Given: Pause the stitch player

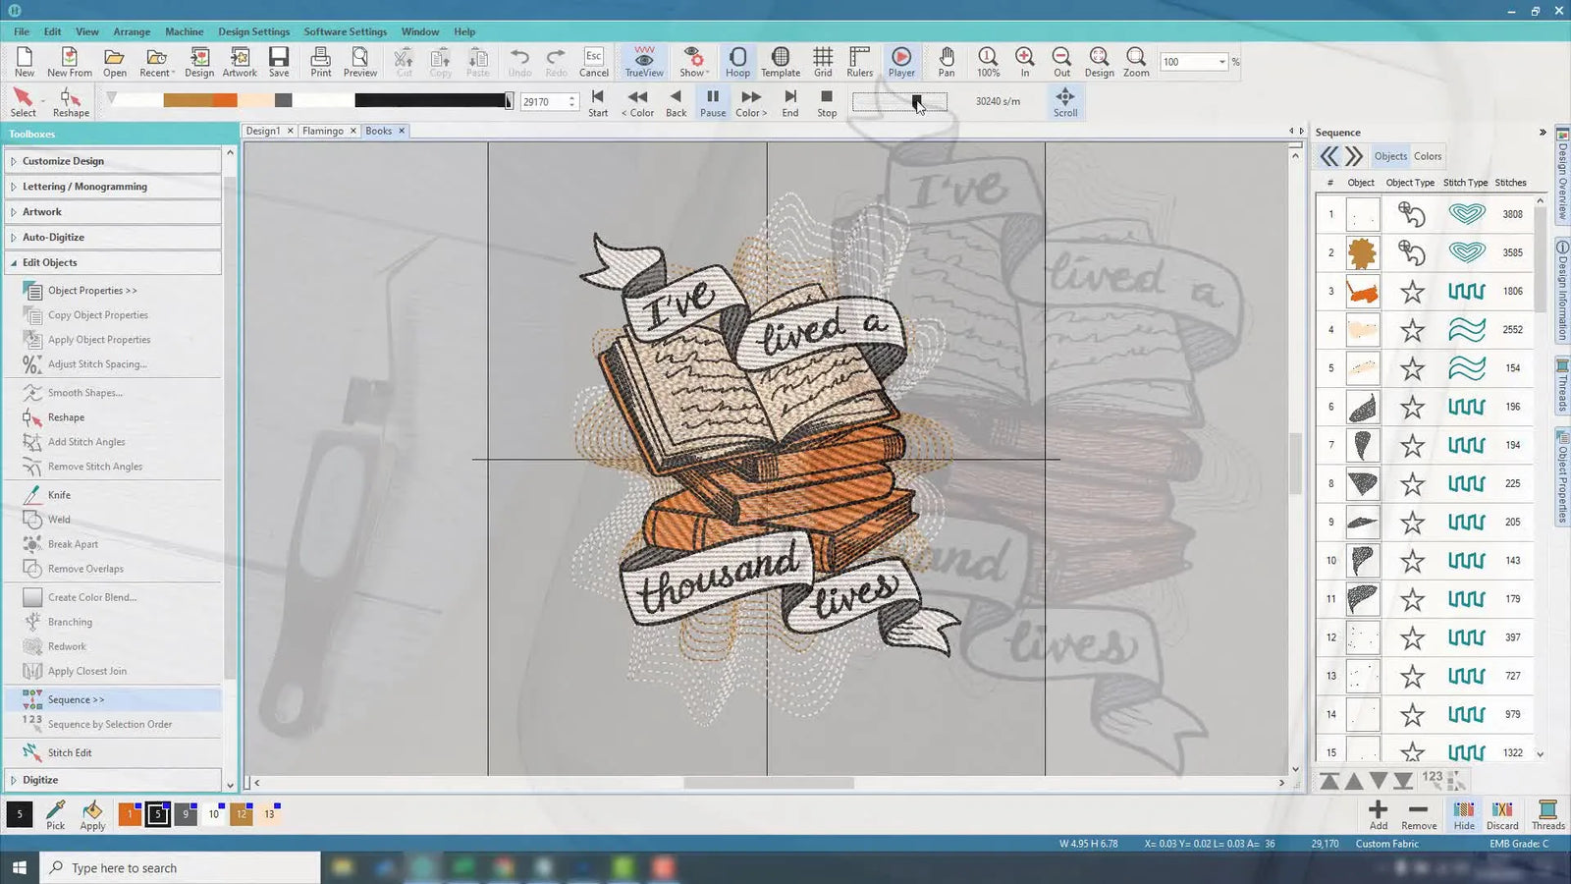Looking at the screenshot, I should pyautogui.click(x=713, y=101).
